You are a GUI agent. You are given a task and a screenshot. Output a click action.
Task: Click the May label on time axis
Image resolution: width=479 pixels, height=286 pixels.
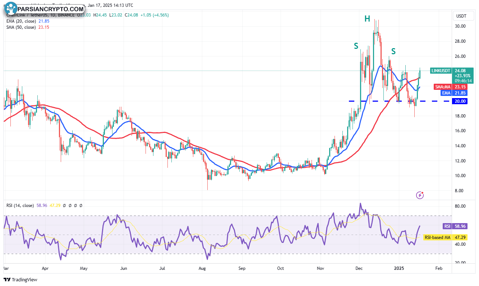coord(84,268)
